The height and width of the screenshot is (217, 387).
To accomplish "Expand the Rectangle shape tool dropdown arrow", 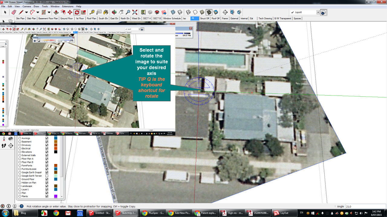I will (49, 12).
